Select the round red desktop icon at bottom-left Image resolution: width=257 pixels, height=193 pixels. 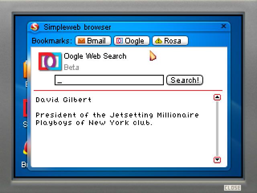point(26,148)
